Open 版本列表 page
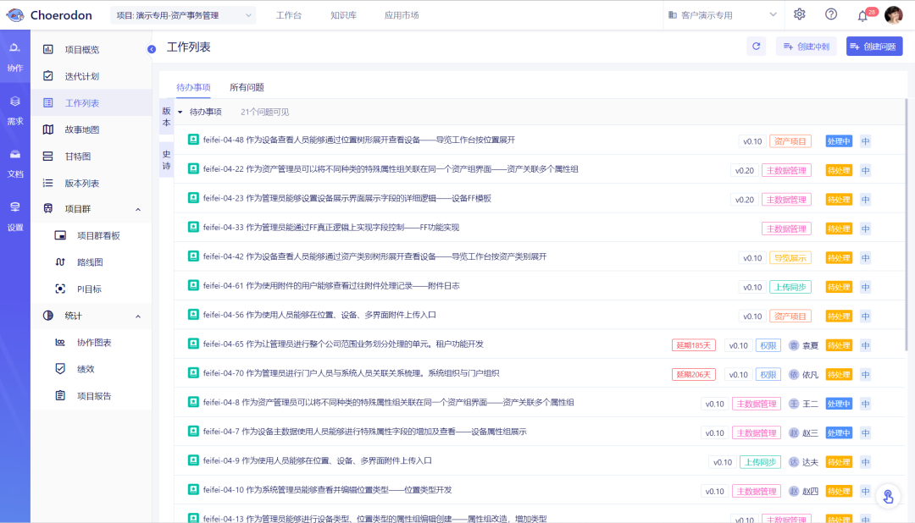 tap(91, 183)
